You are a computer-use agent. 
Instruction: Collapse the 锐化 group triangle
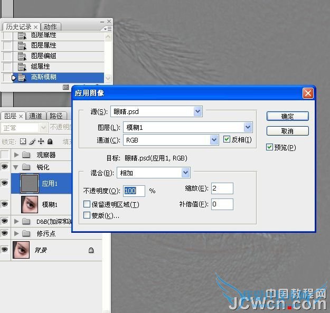click(x=15, y=167)
